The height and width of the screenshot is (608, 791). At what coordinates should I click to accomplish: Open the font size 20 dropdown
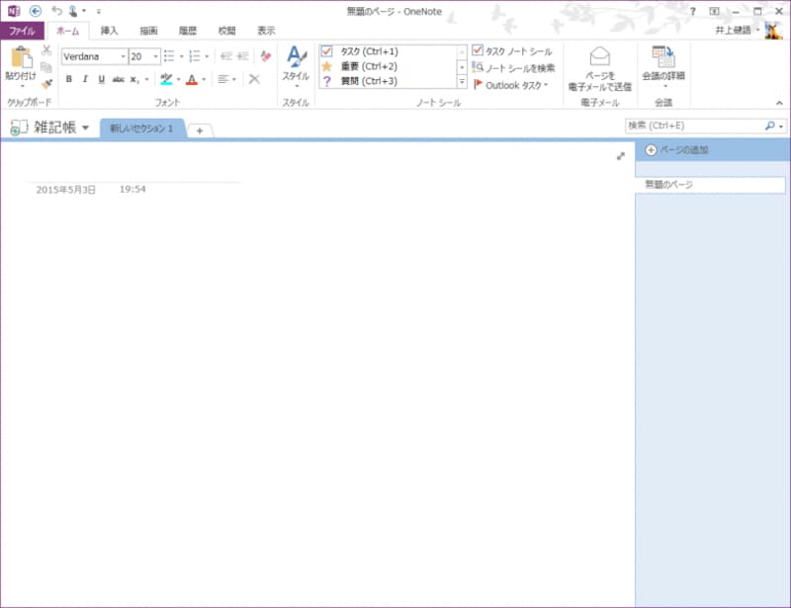coord(155,56)
